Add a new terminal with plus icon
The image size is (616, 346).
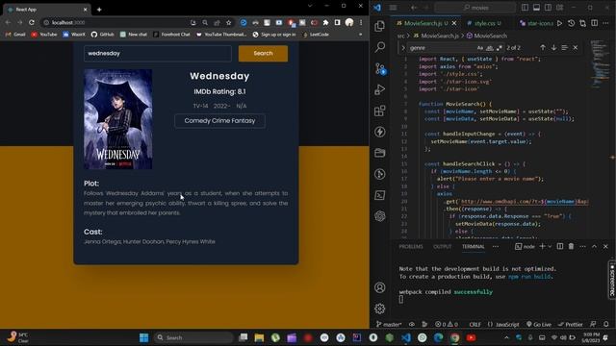click(542, 246)
